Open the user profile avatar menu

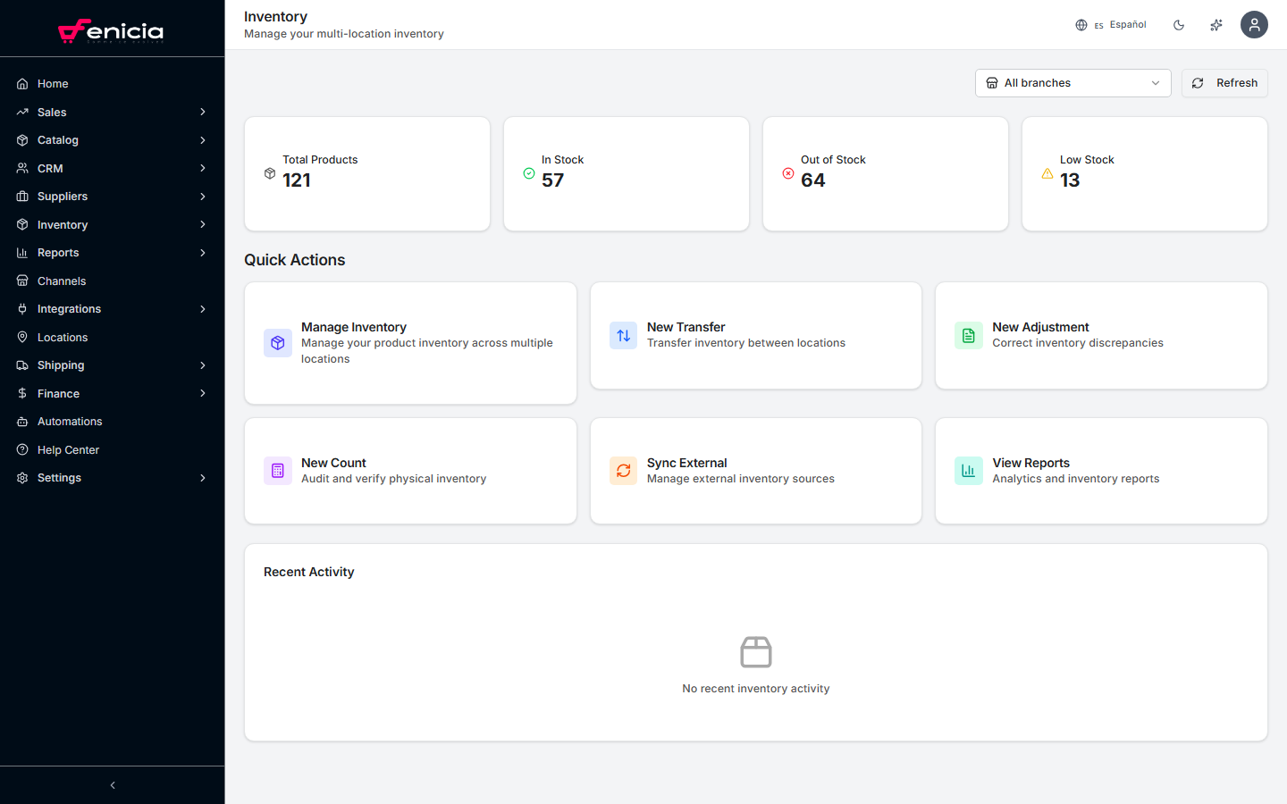pos(1254,24)
